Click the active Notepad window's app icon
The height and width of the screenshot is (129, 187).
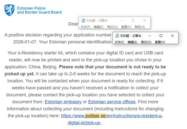pyautogui.click(x=117, y=36)
